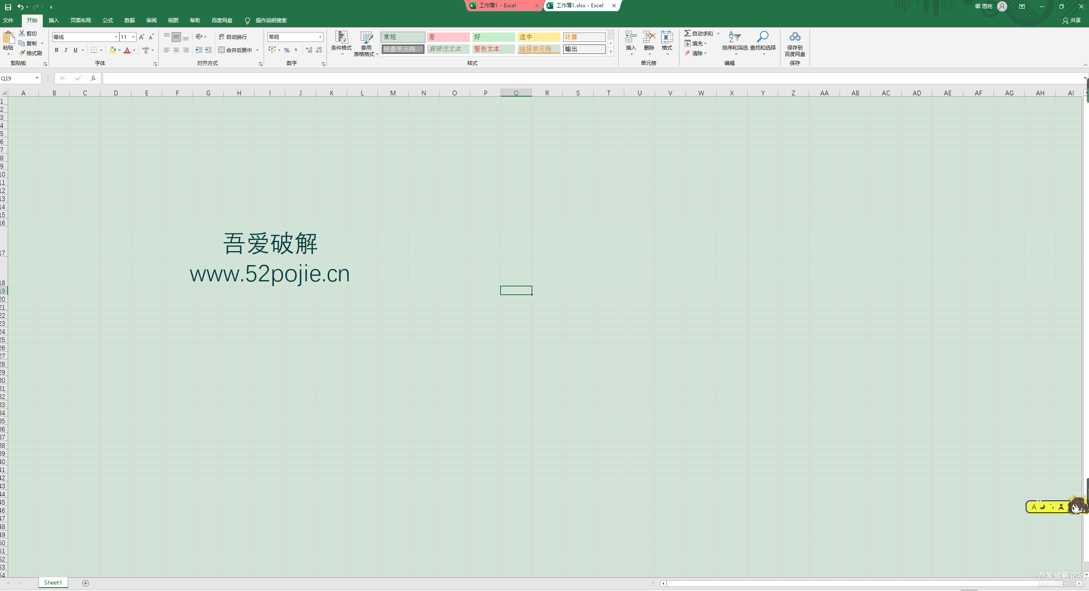This screenshot has width=1089, height=591.
Task: Open the 公式 ribbon tab
Action: [x=107, y=21]
